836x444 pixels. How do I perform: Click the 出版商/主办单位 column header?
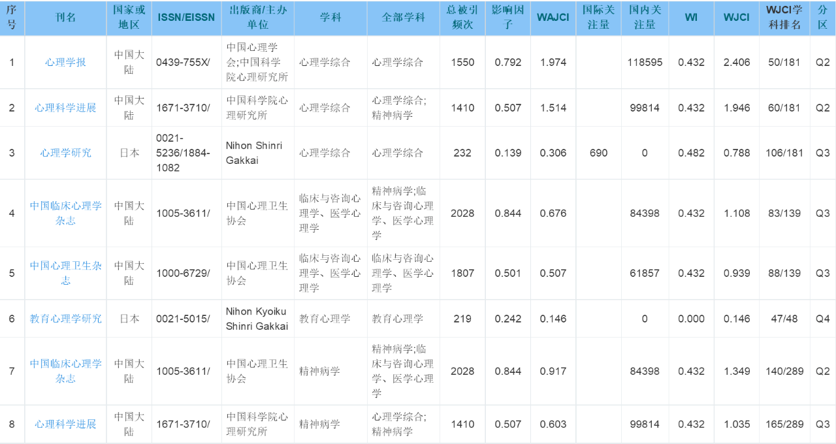point(257,18)
